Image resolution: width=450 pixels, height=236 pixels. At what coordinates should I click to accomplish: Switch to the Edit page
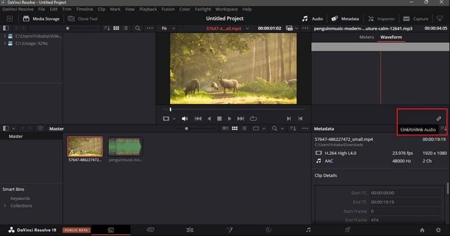pyautogui.click(x=190, y=230)
